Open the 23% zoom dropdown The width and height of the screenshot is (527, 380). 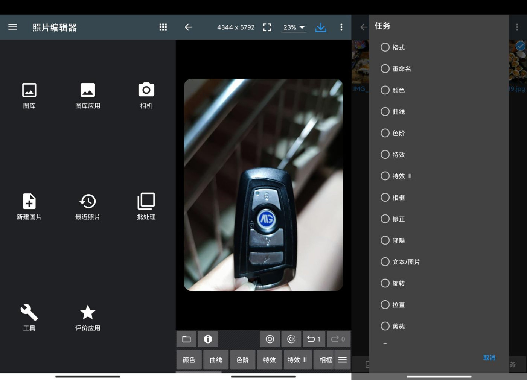pyautogui.click(x=294, y=27)
